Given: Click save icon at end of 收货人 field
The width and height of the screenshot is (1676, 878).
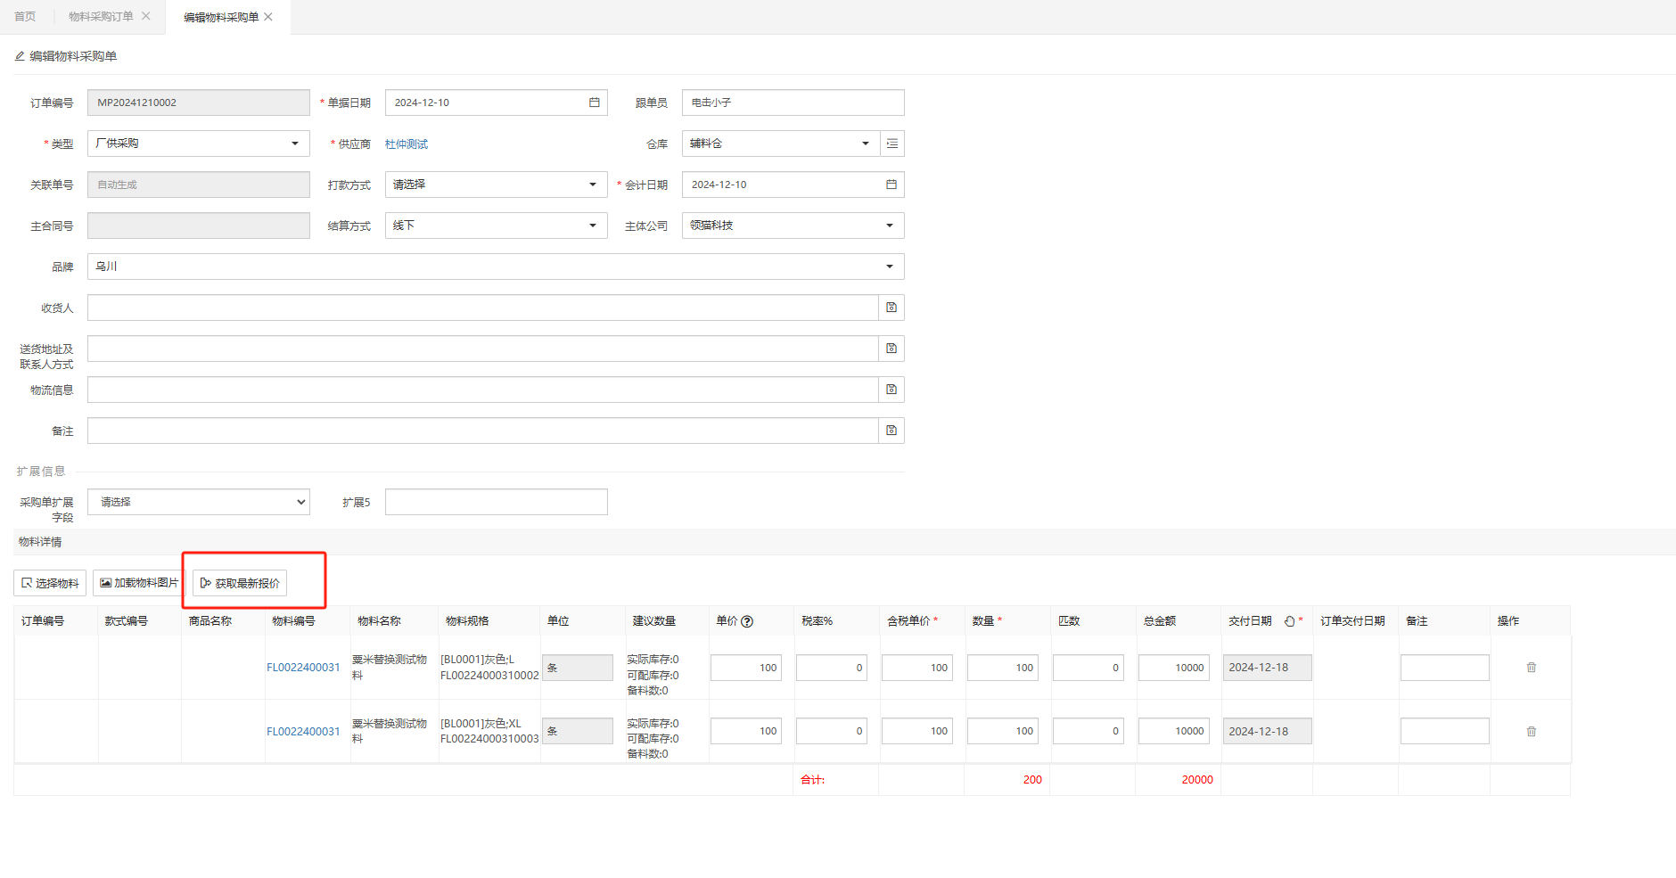Looking at the screenshot, I should tap(891, 308).
